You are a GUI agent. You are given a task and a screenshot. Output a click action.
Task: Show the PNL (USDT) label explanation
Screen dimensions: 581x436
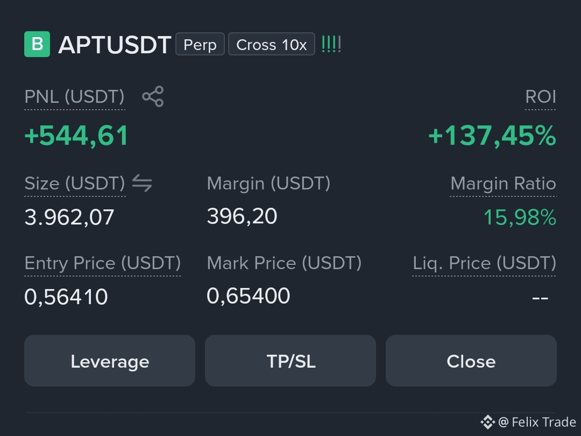pos(74,97)
